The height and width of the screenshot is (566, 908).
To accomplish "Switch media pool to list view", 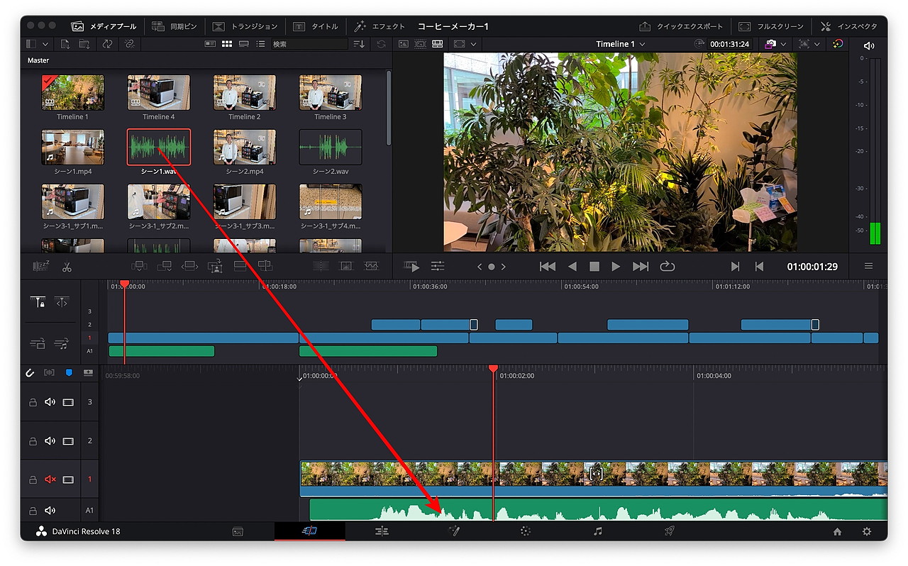I will [261, 44].
